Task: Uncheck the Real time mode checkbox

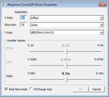Action: 6,89
